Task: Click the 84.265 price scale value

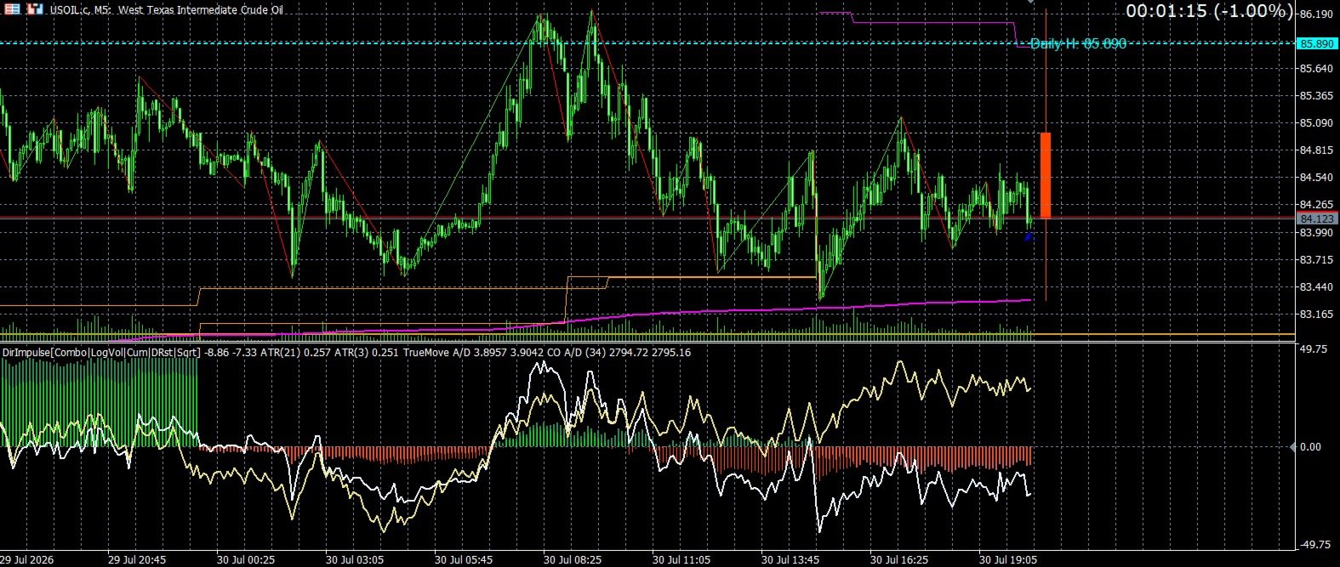Action: pos(1316,205)
